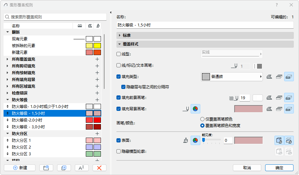Uncheck the 填充类型 checkbox

click(x=118, y=77)
